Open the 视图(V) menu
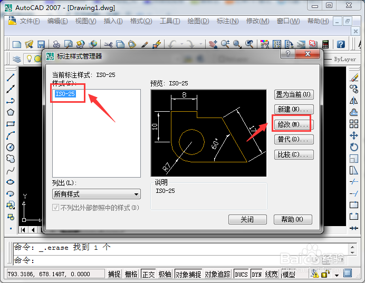 pyautogui.click(x=85, y=21)
